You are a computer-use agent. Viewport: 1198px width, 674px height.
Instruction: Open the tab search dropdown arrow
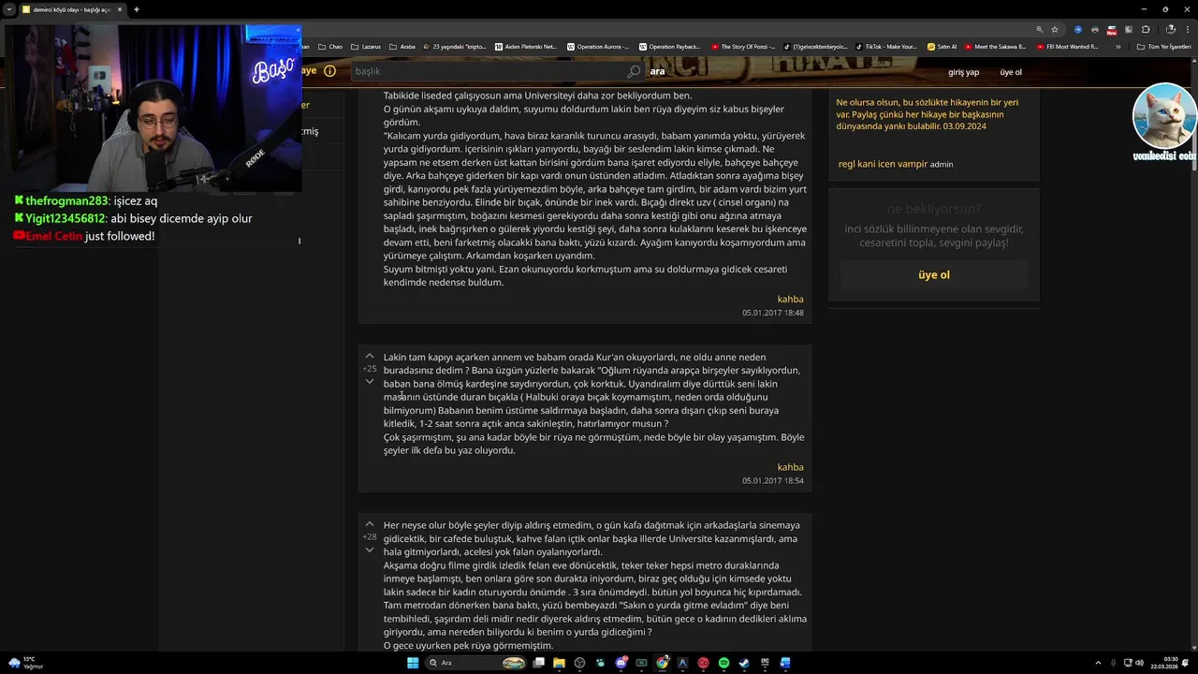click(x=9, y=9)
